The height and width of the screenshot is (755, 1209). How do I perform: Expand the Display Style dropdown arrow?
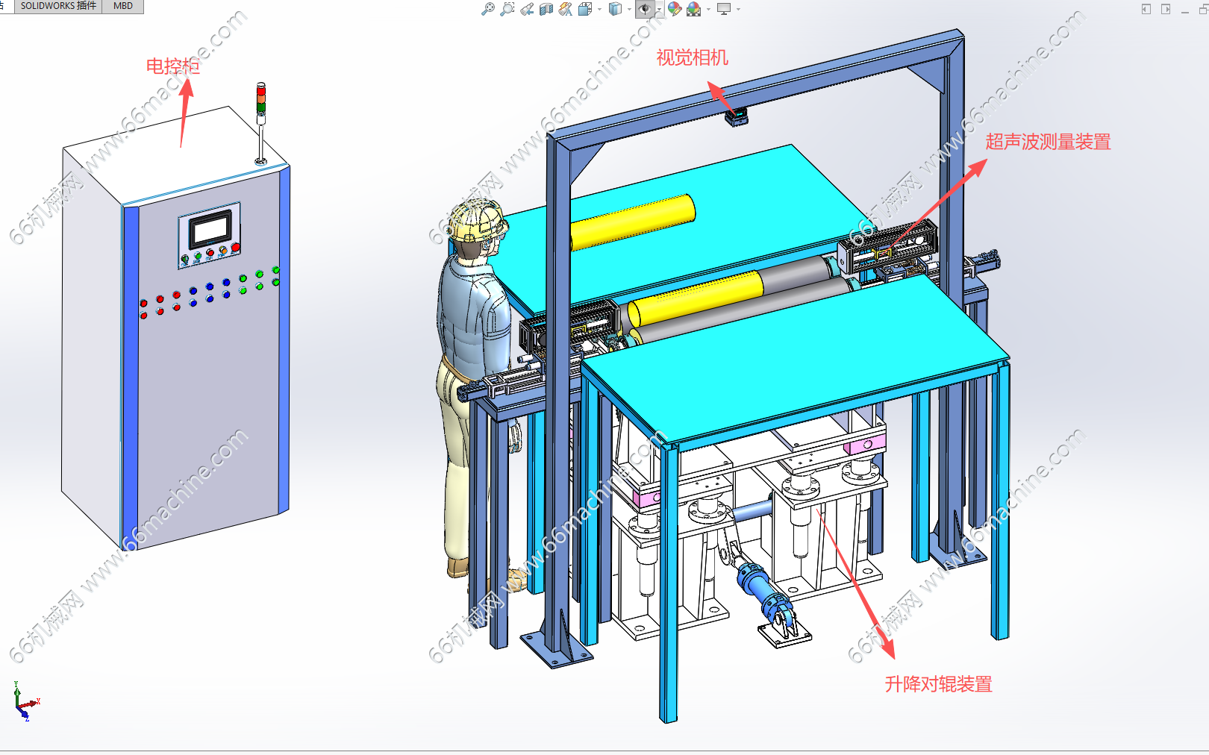(x=629, y=10)
